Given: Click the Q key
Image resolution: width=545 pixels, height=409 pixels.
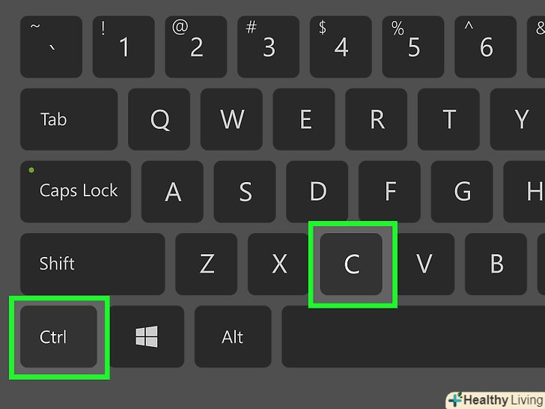Looking at the screenshot, I should 159,119.
